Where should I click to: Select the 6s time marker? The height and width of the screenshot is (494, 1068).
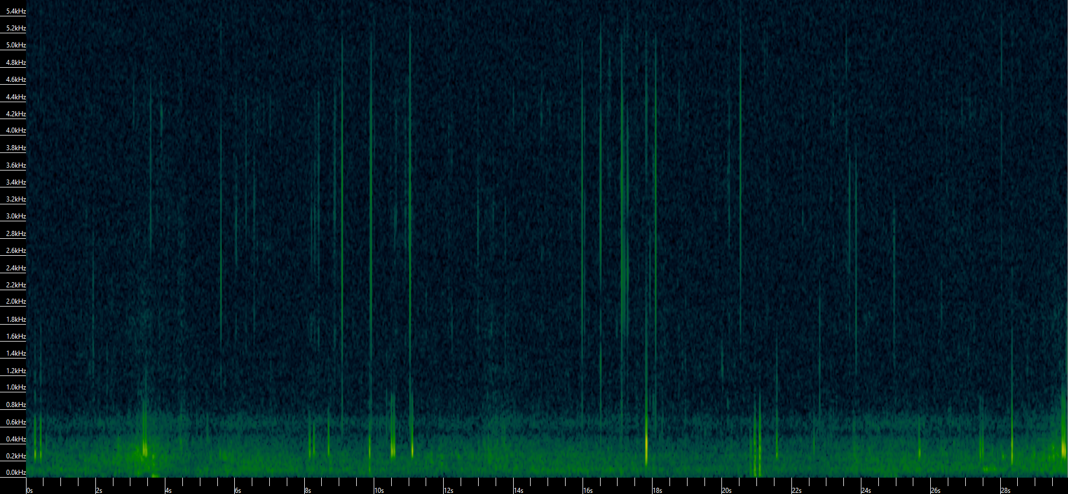pyautogui.click(x=238, y=491)
